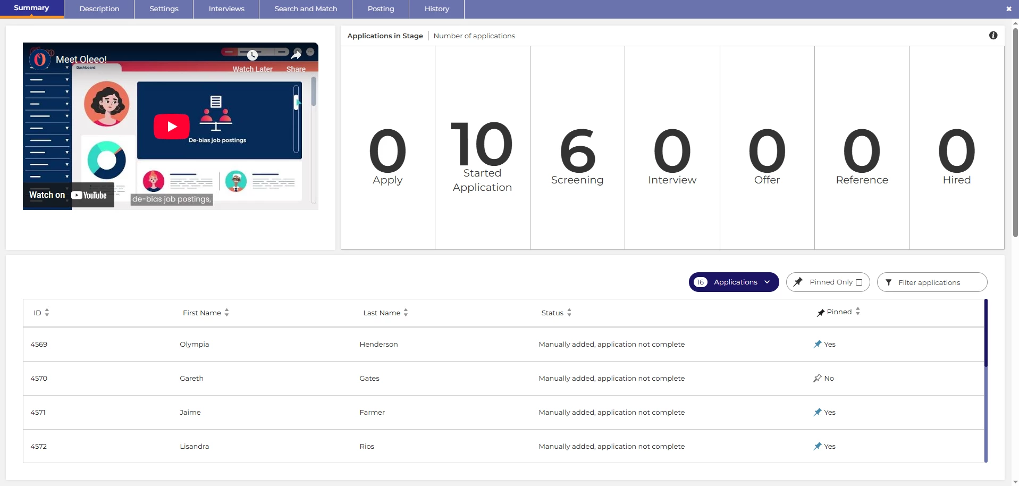Click status text in Olympia Henderson row
This screenshot has height=486, width=1019.
611,345
